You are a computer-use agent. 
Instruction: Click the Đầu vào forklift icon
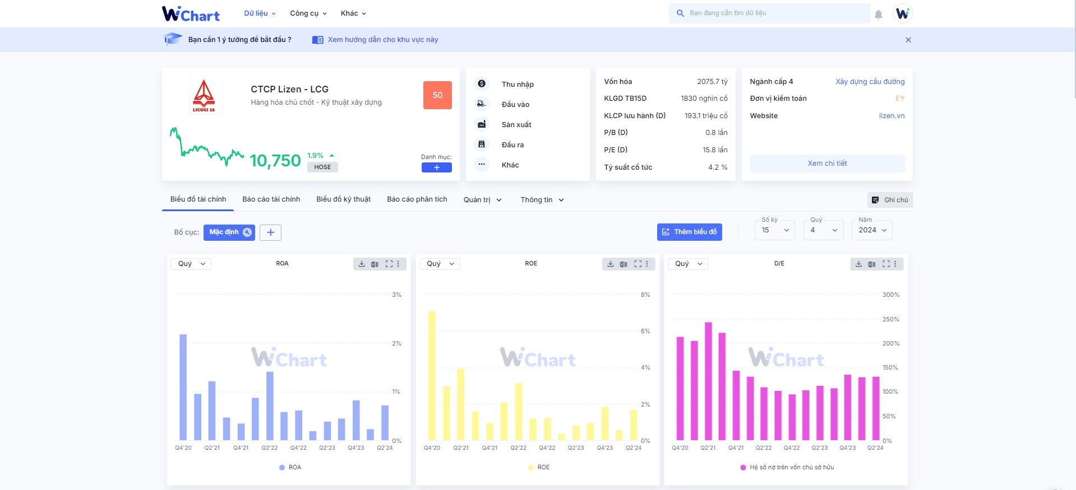point(482,104)
